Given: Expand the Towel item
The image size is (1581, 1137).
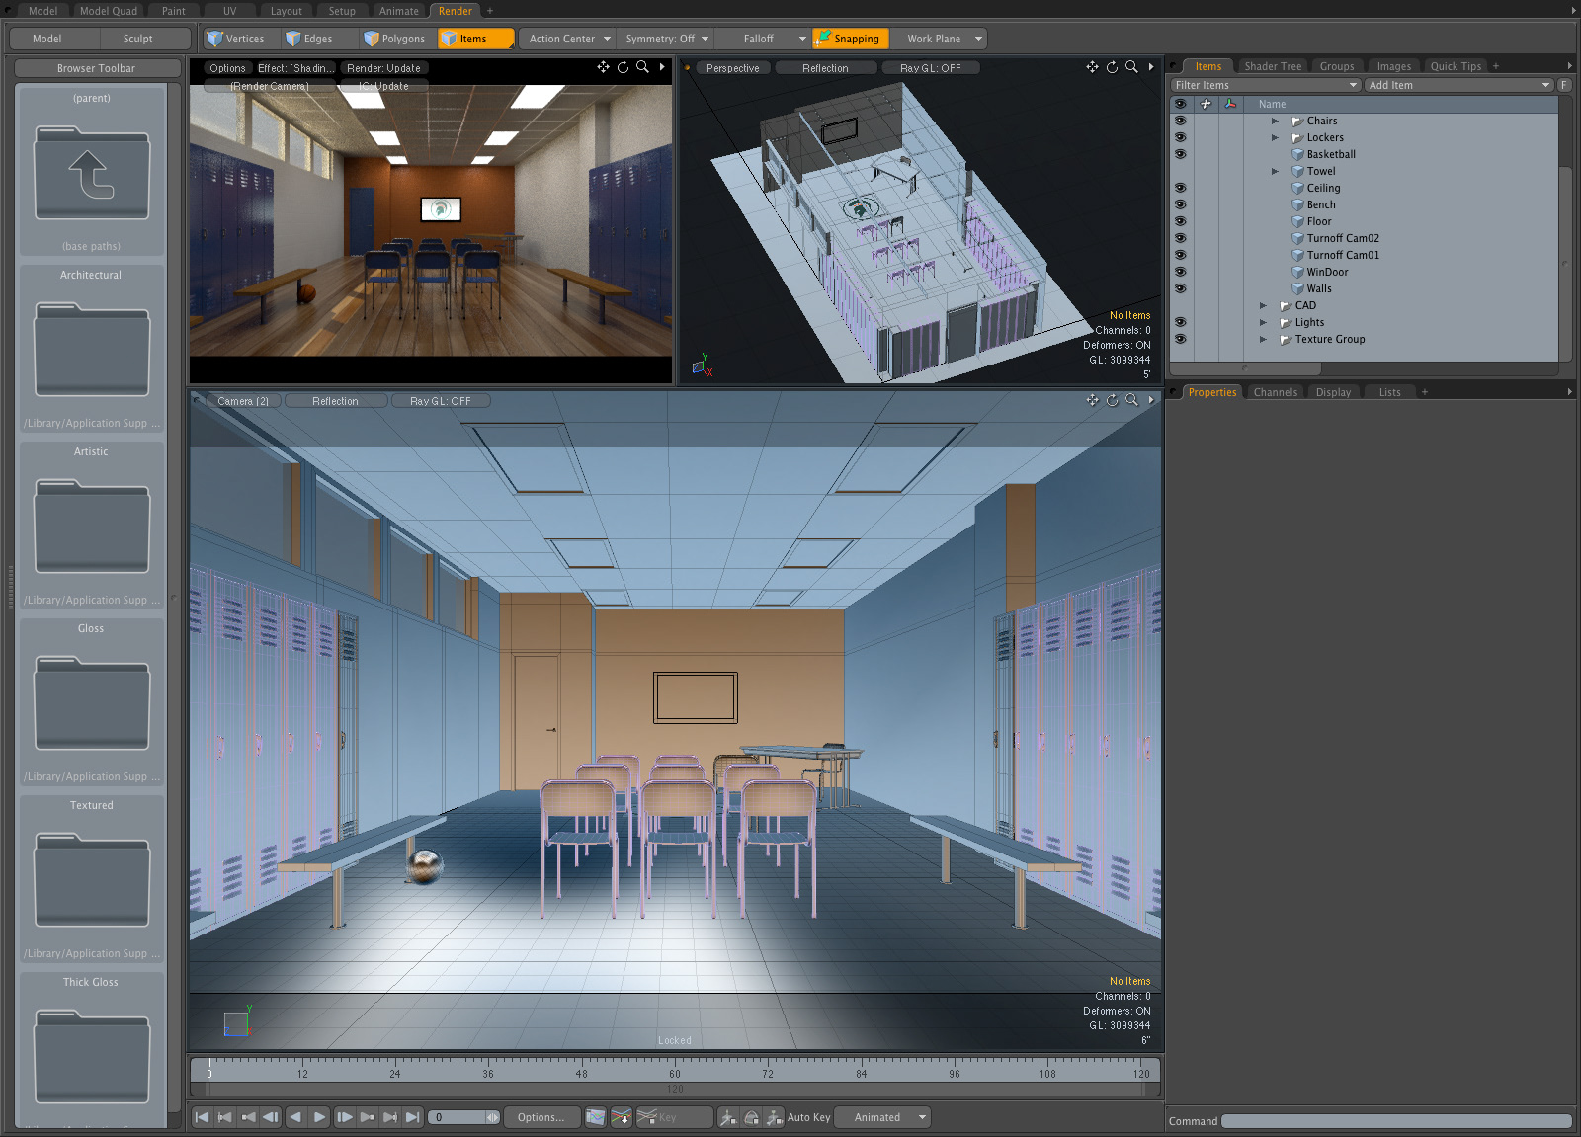Looking at the screenshot, I should pyautogui.click(x=1275, y=171).
